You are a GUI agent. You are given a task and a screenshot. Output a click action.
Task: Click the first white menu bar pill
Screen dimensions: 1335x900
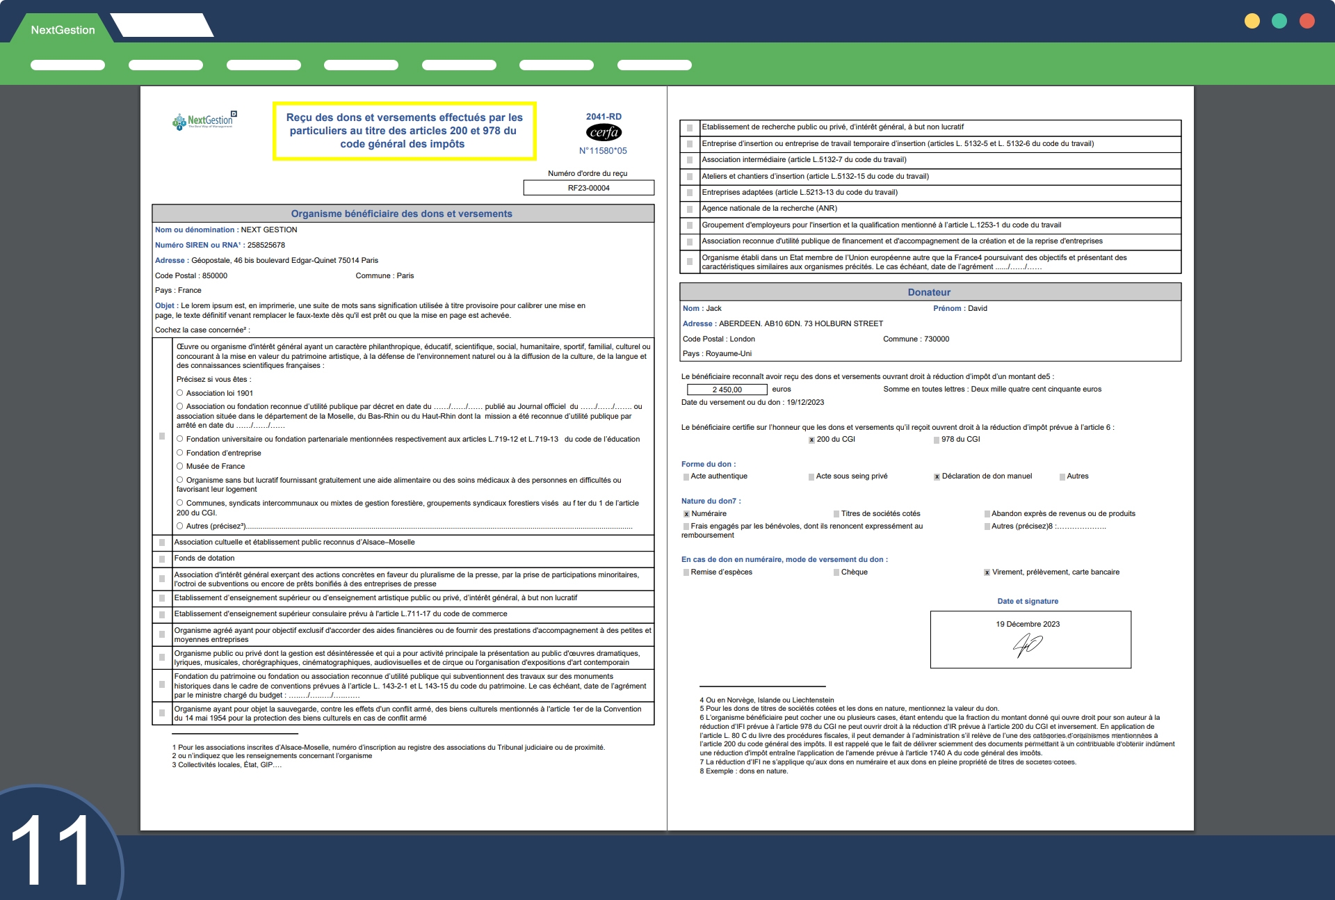click(x=67, y=65)
